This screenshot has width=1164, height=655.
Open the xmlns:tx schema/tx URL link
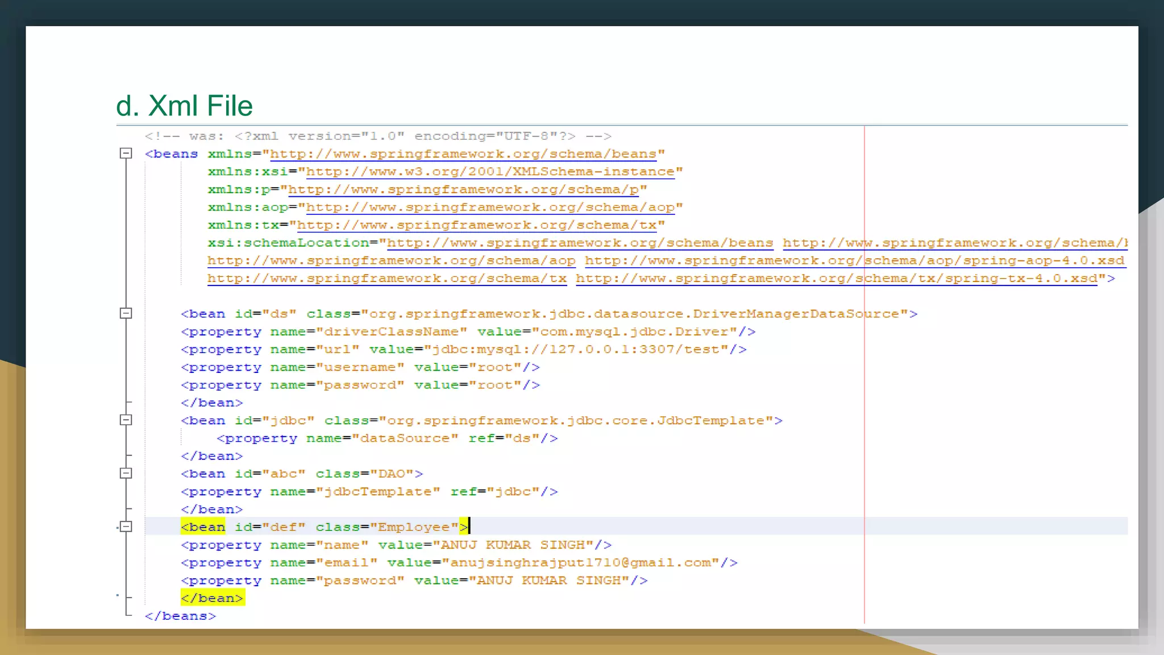[x=476, y=225]
